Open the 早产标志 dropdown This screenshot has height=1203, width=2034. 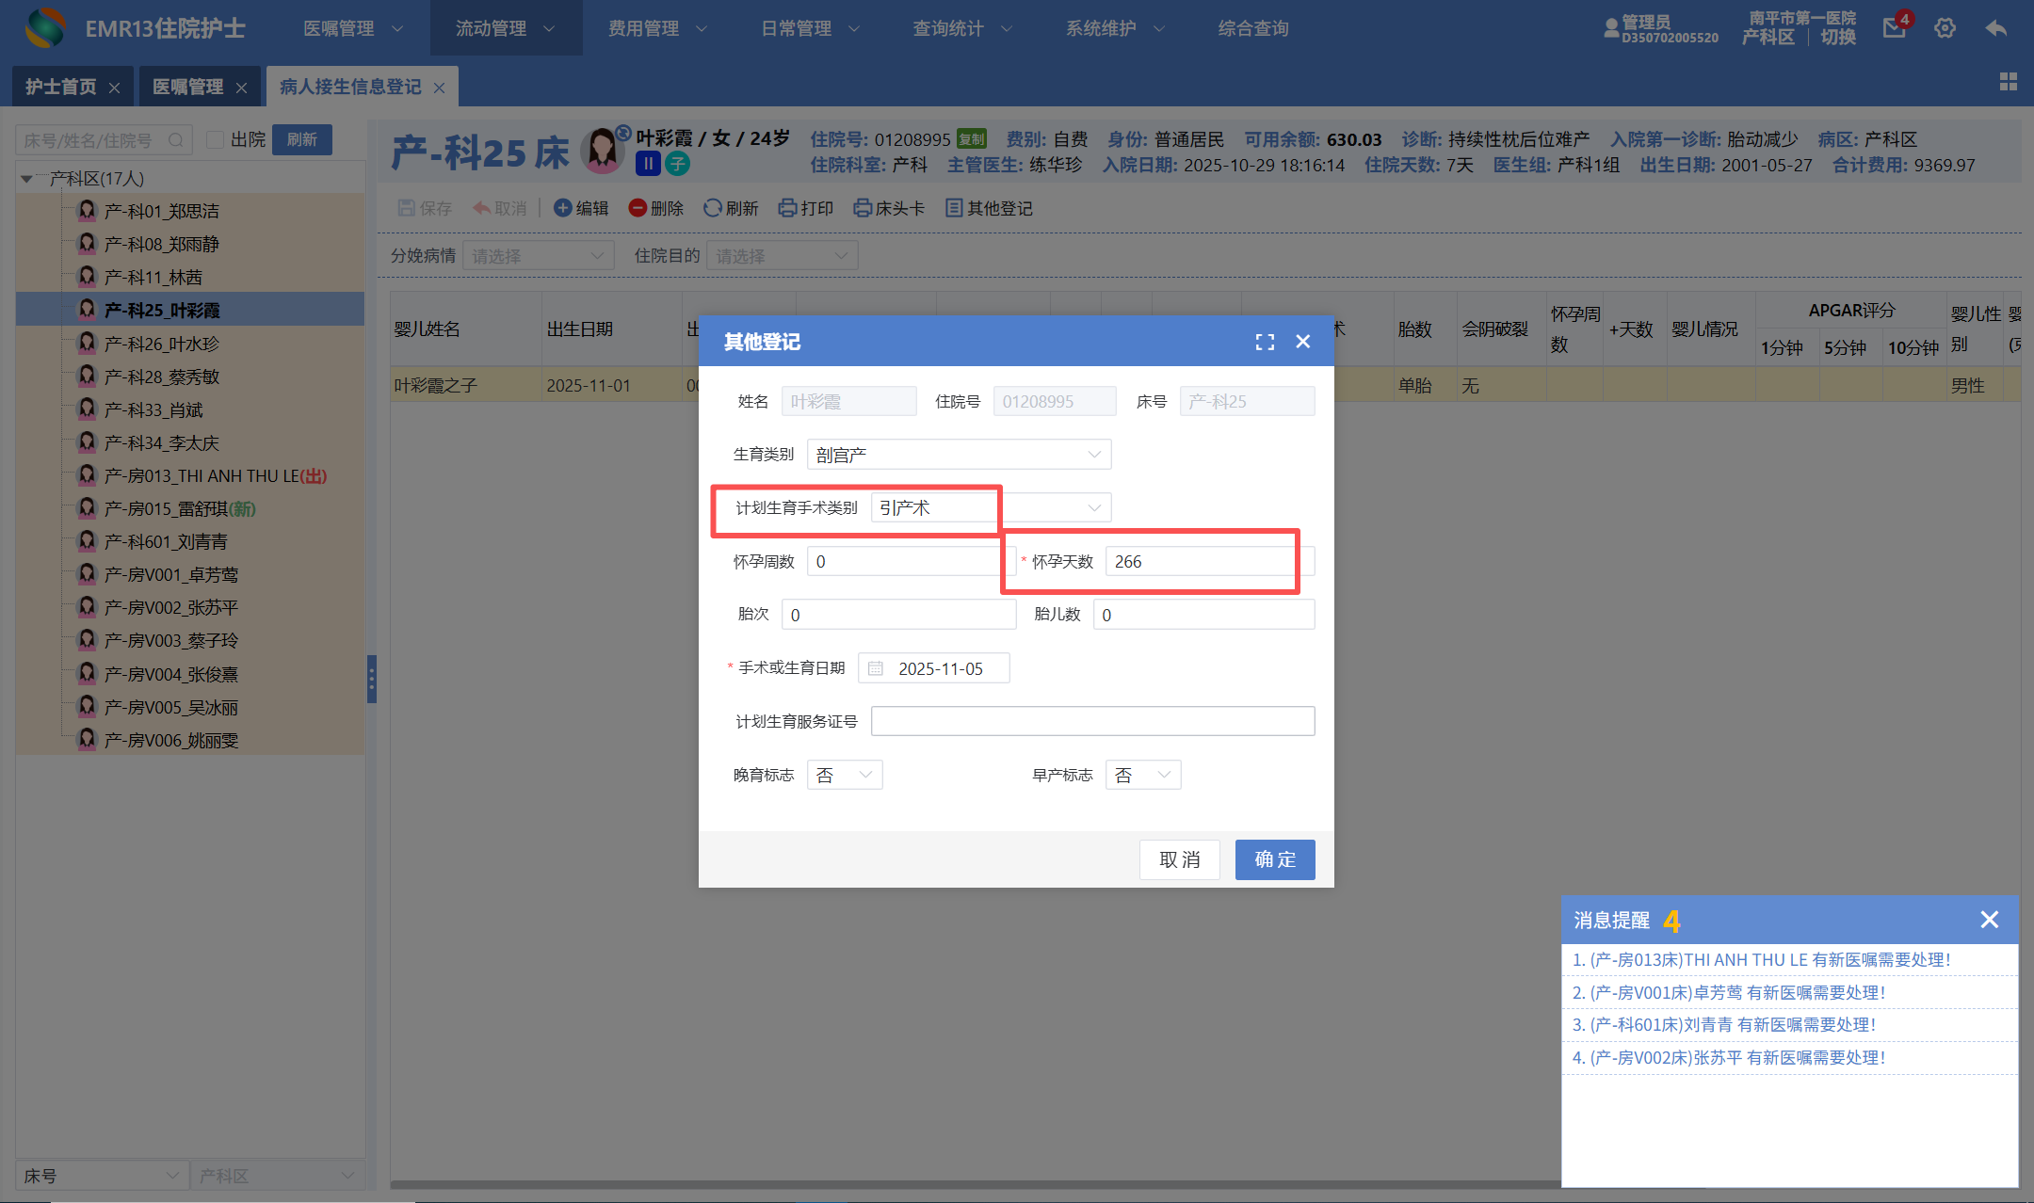[x=1142, y=775]
